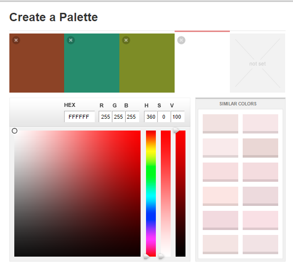Remove the brown palette color
The height and width of the screenshot is (265, 293).
coord(16,40)
